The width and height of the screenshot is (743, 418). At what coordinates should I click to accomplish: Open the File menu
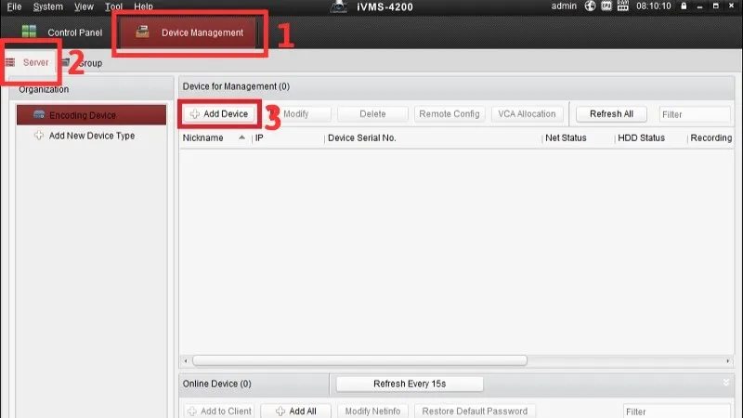click(x=14, y=7)
